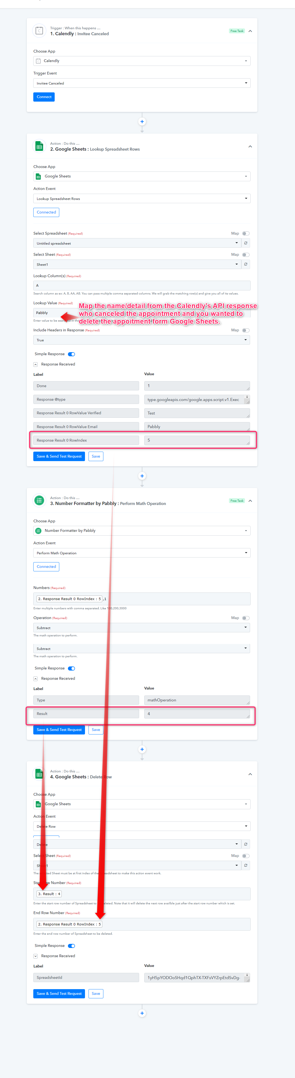The image size is (295, 1078).
Task: Click the Start Row Number field
Action: click(142, 894)
